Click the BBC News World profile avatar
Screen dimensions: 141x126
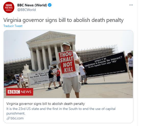(x=9, y=7)
